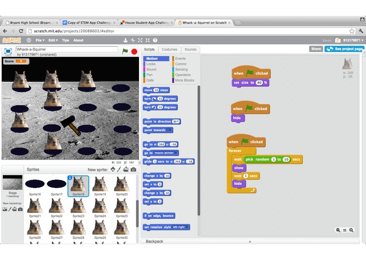Toggle full screen stage mode icon

(8, 51)
